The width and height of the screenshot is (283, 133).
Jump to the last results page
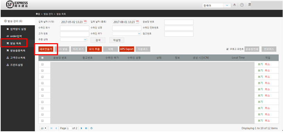pos(86,128)
